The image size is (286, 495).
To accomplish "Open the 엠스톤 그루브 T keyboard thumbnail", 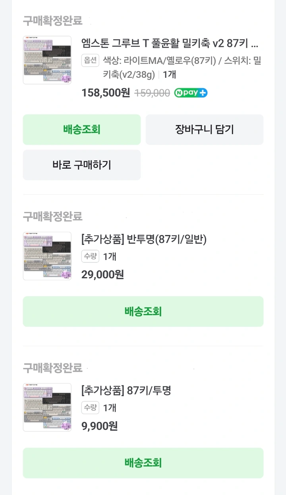I will tap(47, 60).
